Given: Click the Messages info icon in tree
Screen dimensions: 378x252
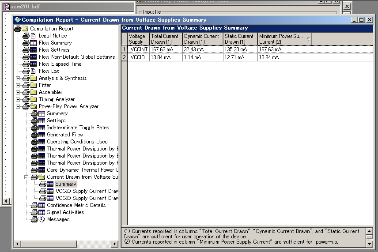Looking at the screenshot, I should click(41, 219).
